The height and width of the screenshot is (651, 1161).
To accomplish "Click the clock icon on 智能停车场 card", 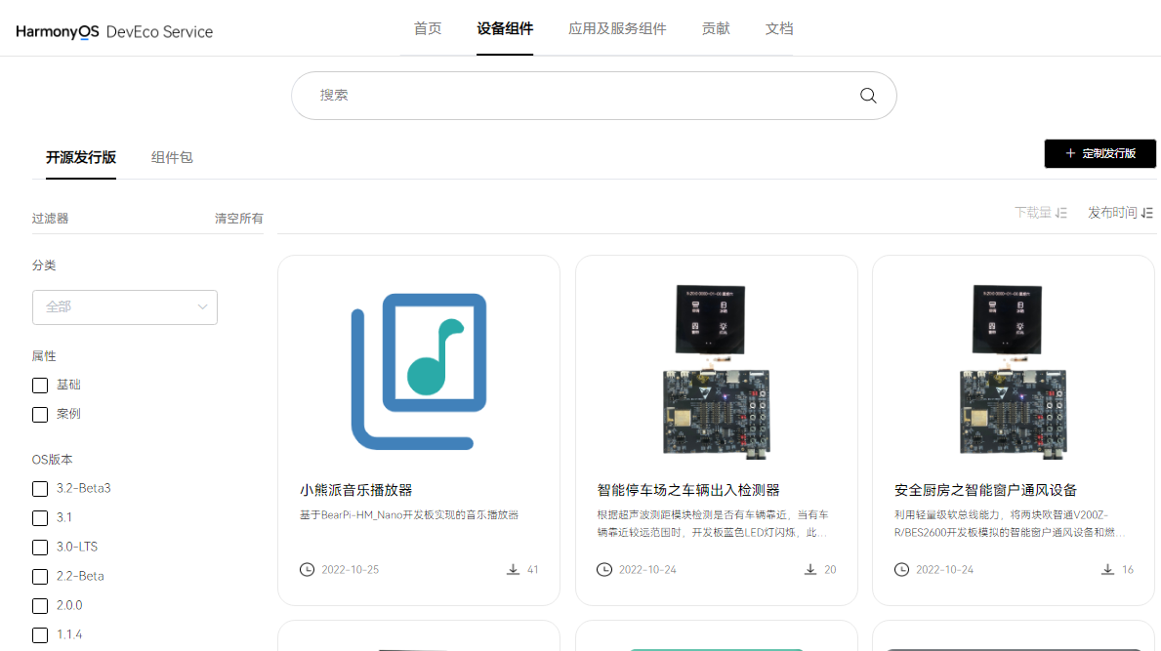I will tap(602, 569).
